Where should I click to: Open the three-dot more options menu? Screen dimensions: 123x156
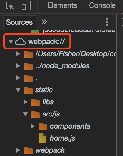pyautogui.click(x=107, y=22)
